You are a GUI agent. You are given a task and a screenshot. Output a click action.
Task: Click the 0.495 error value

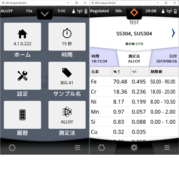[139, 82]
